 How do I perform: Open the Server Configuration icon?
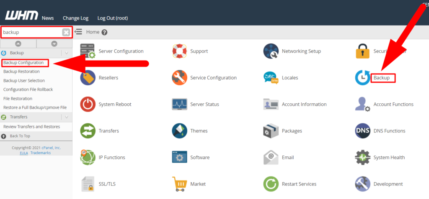[88, 51]
